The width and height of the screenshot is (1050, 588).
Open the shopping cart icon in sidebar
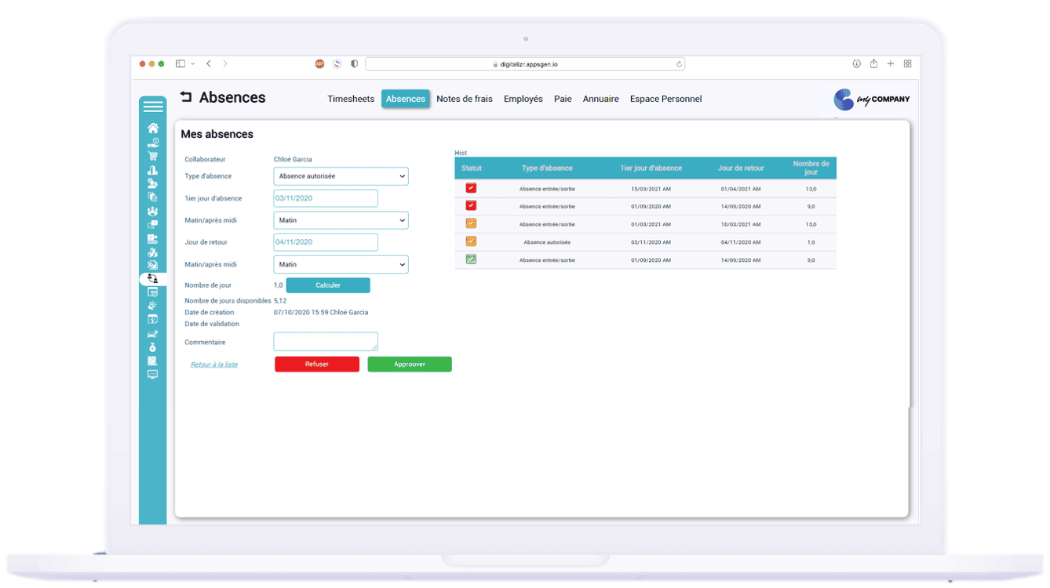[x=153, y=156]
